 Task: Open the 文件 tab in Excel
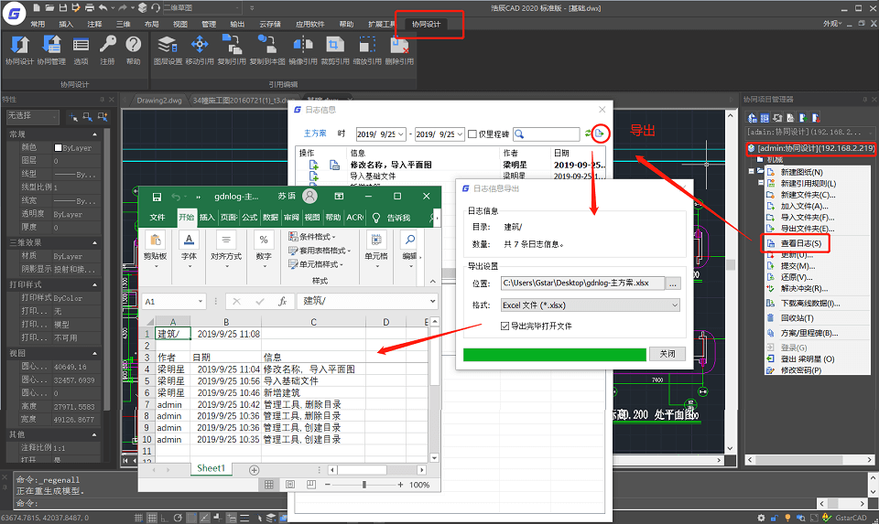coord(157,218)
